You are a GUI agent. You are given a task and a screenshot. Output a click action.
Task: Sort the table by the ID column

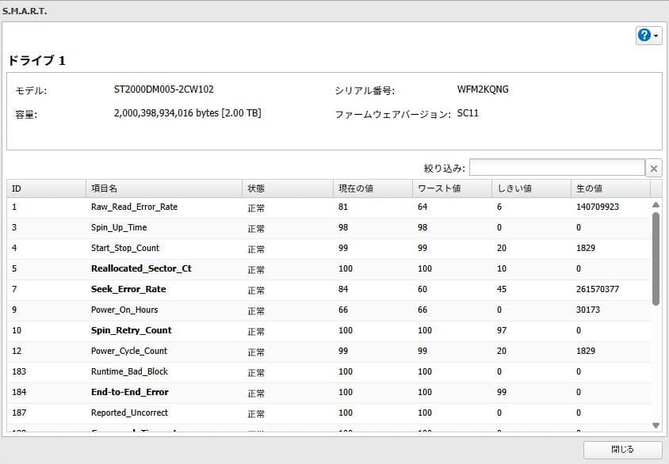tap(44, 188)
